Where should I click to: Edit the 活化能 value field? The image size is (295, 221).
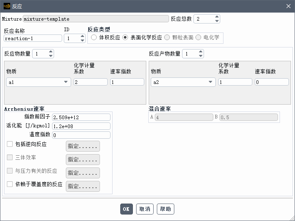(x=81, y=126)
